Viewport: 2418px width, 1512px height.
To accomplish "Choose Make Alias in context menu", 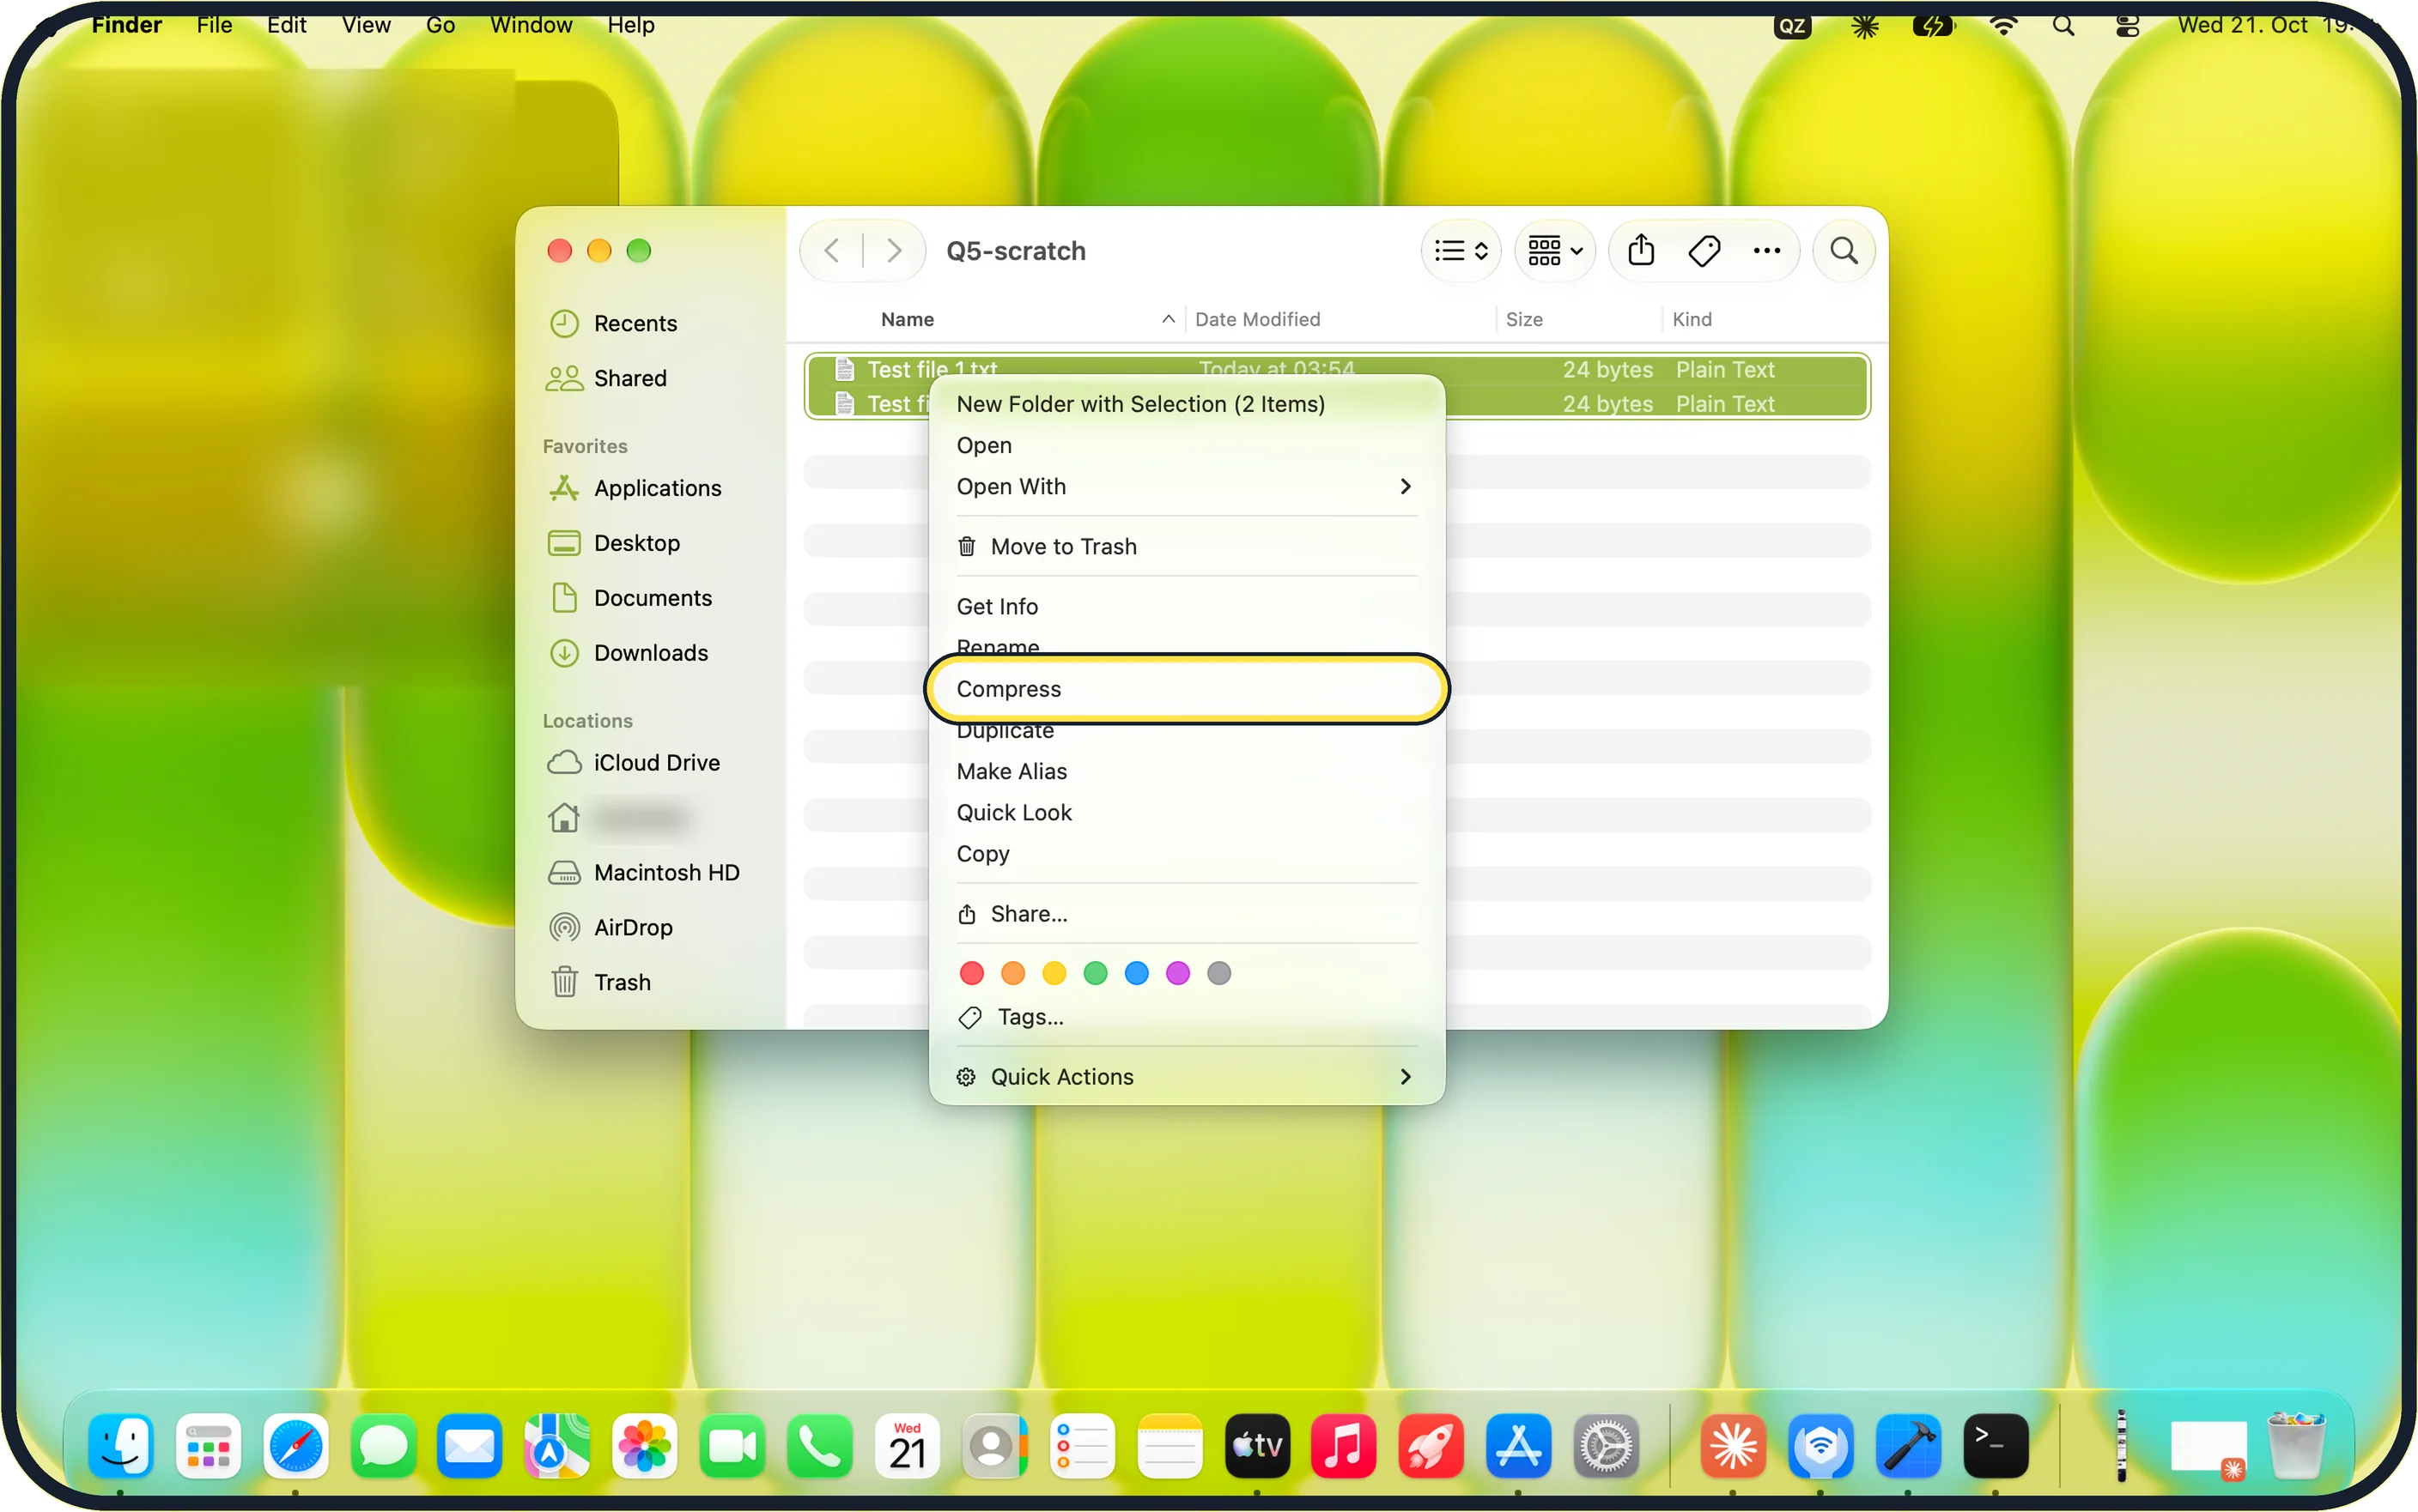I will click(x=1187, y=771).
